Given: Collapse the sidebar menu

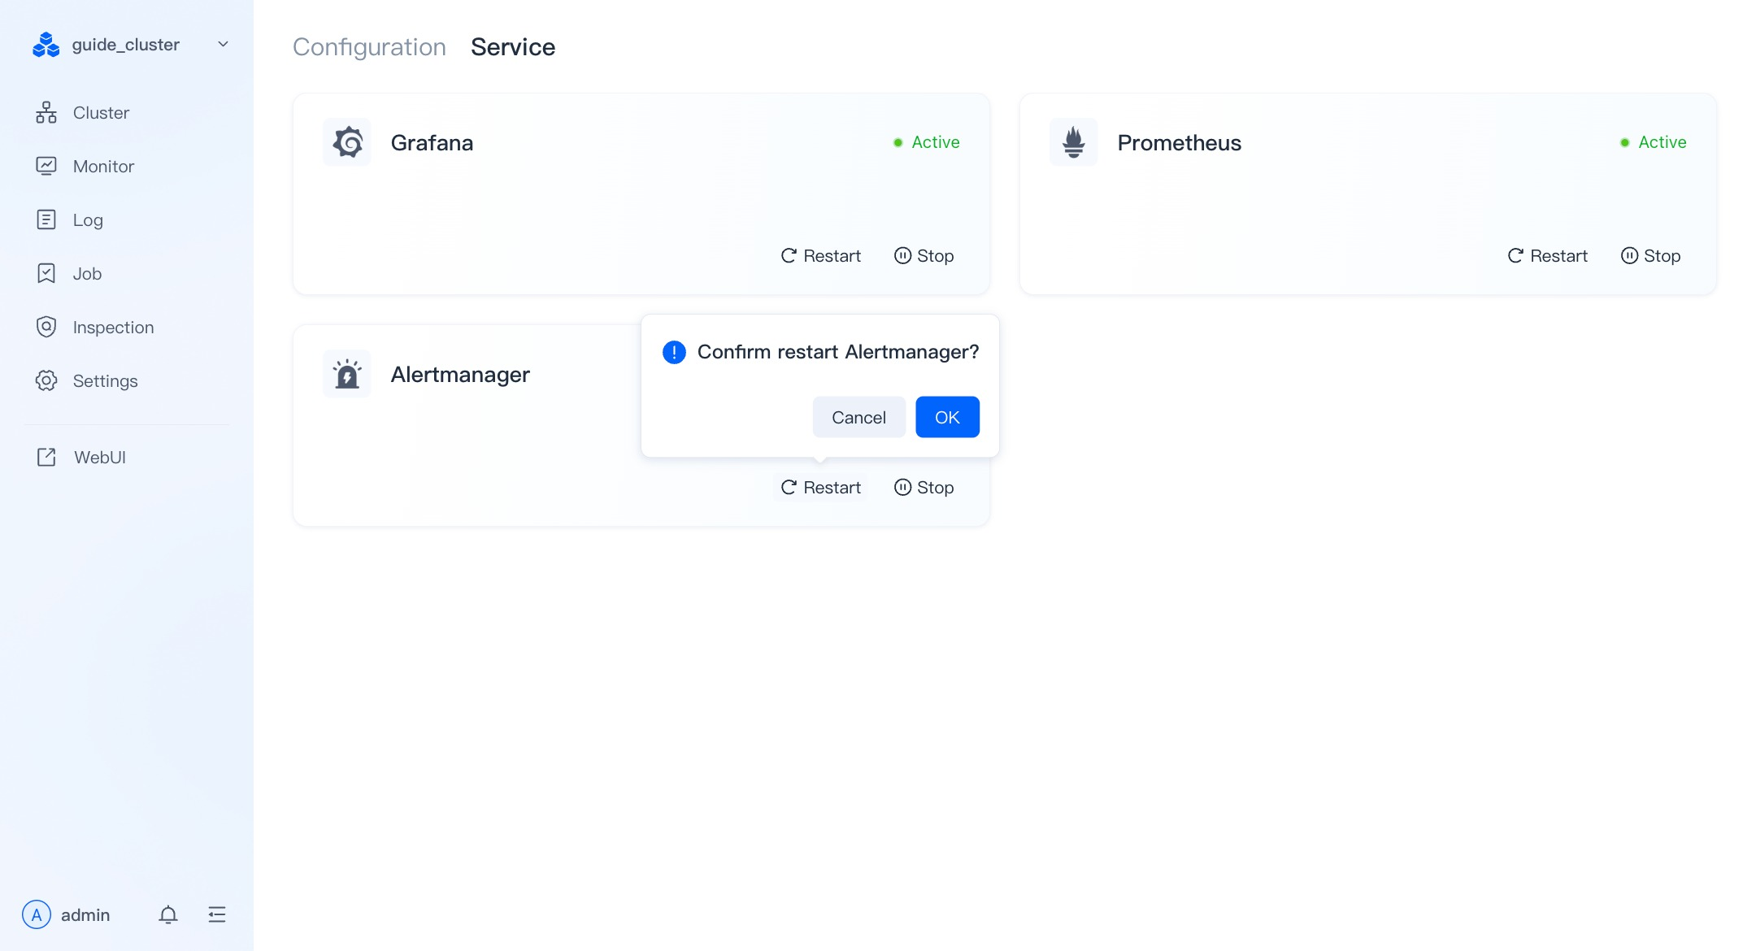Looking at the screenshot, I should [217, 914].
